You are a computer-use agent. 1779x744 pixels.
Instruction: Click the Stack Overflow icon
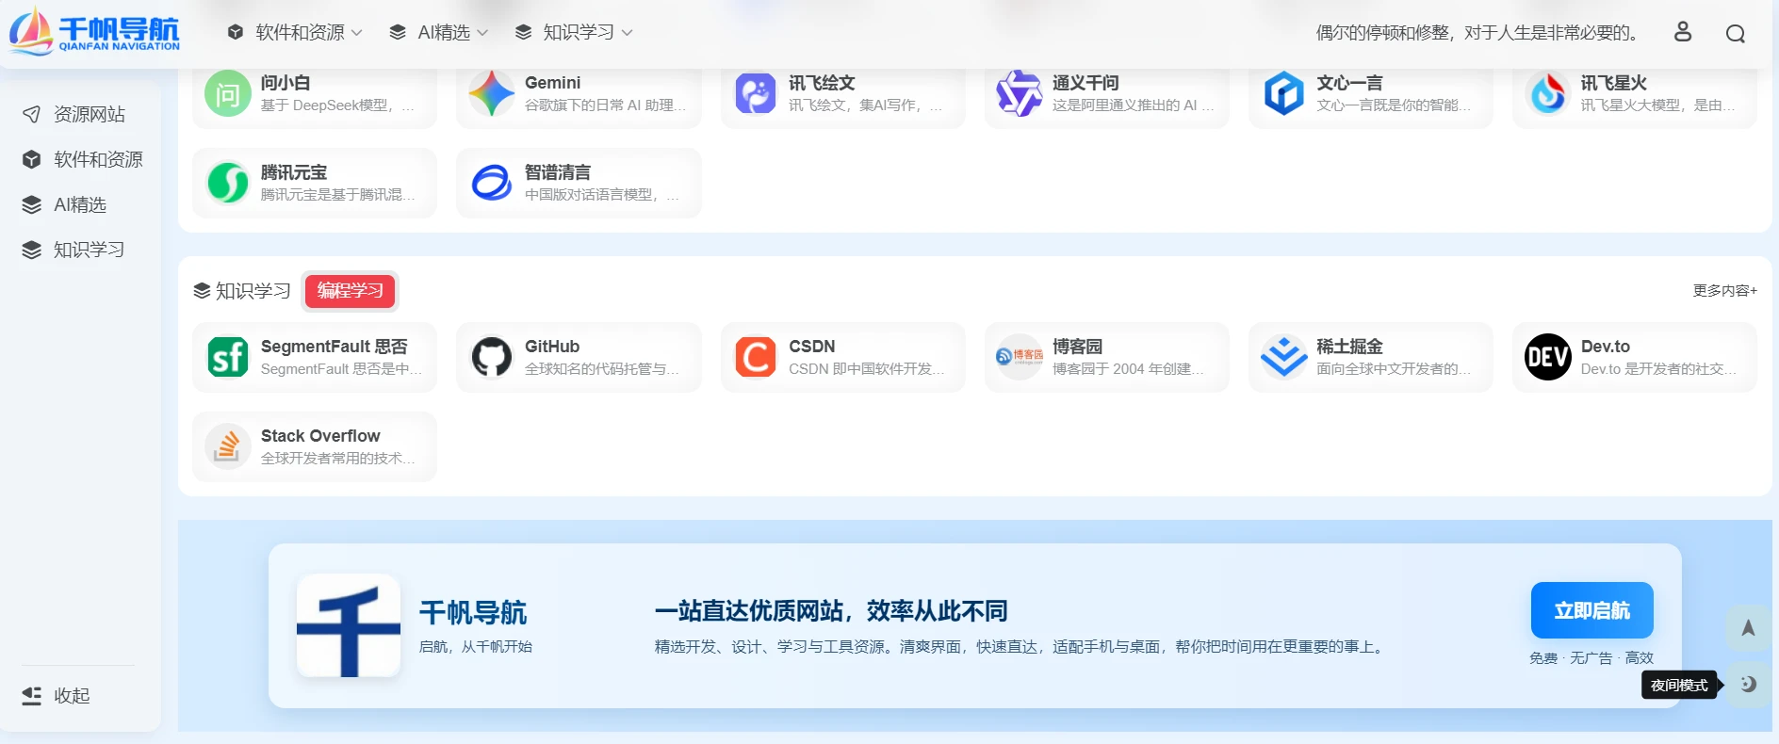[227, 447]
